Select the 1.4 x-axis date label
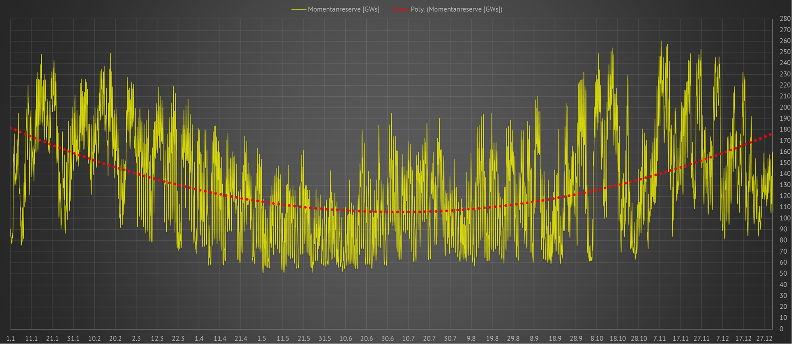The width and height of the screenshot is (792, 344). click(199, 338)
